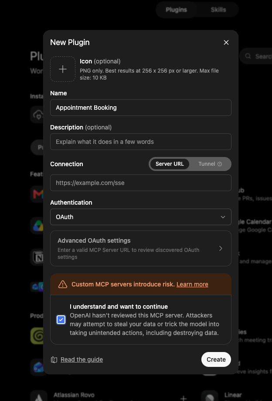272x401 pixels.
Task: Click the installed cloud plugin icon
Action: coord(38,115)
